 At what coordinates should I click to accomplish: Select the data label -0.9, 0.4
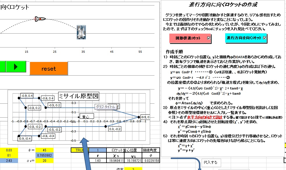click(x=27, y=96)
